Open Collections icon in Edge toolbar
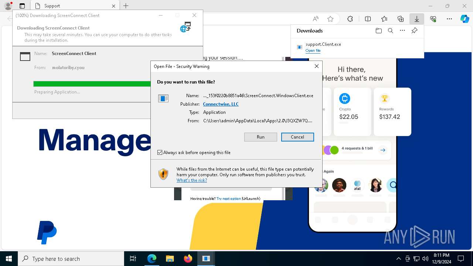This screenshot has width=473, height=266. point(401,19)
